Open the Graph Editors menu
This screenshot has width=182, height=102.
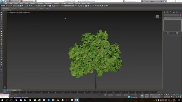pyautogui.click(x=48, y=3)
